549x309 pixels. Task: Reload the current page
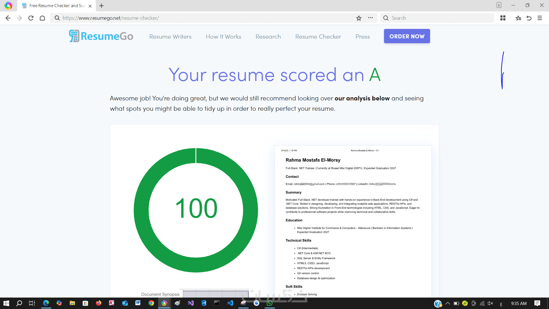(31, 18)
